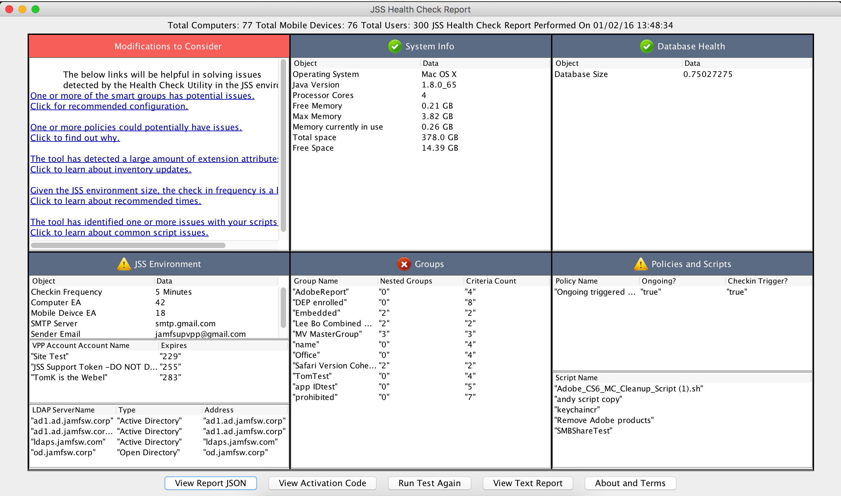Screen dimensions: 841x496
Task: Click the warning triangle beside Policies and Scripts
Action: [x=640, y=264]
